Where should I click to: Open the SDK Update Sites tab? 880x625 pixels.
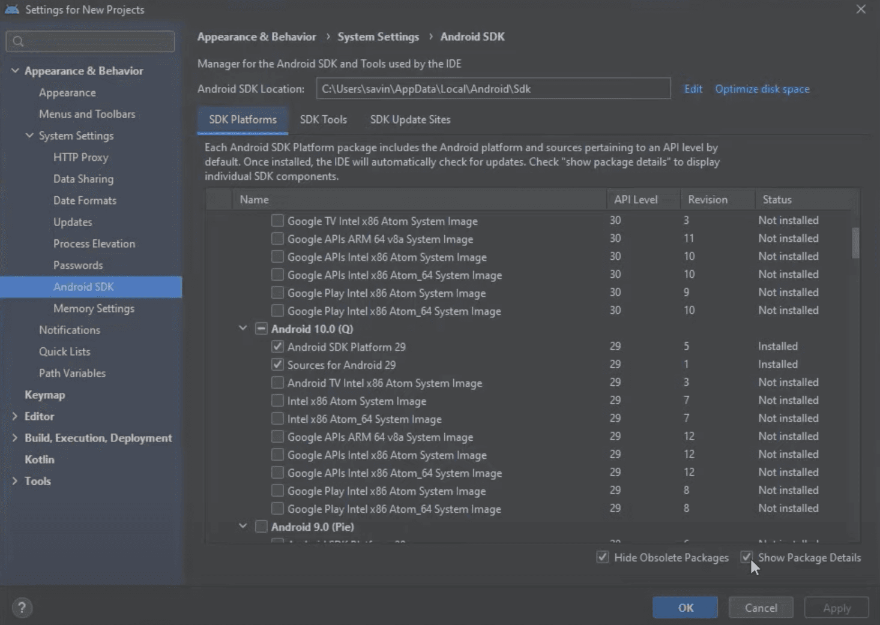click(410, 119)
